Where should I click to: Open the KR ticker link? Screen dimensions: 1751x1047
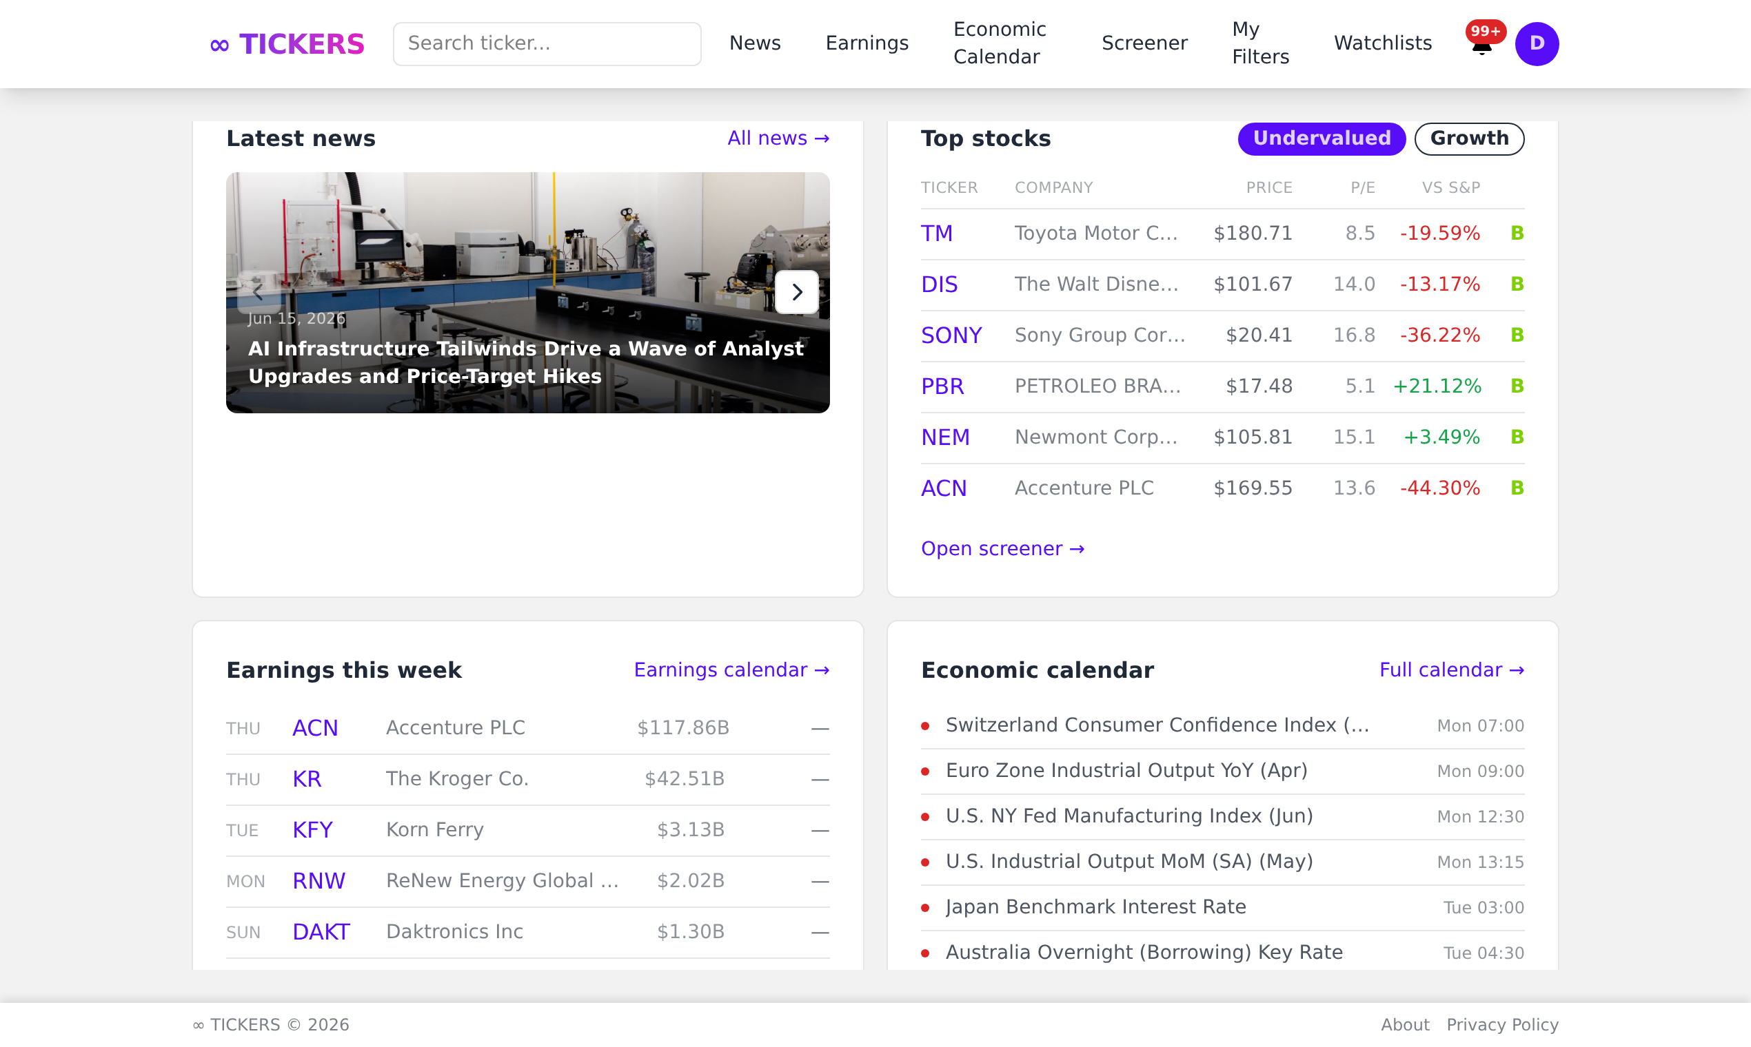coord(306,779)
